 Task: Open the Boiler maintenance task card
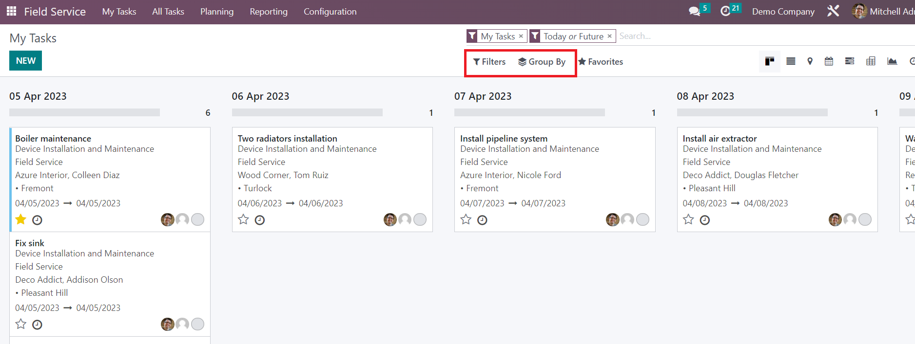coord(110,179)
